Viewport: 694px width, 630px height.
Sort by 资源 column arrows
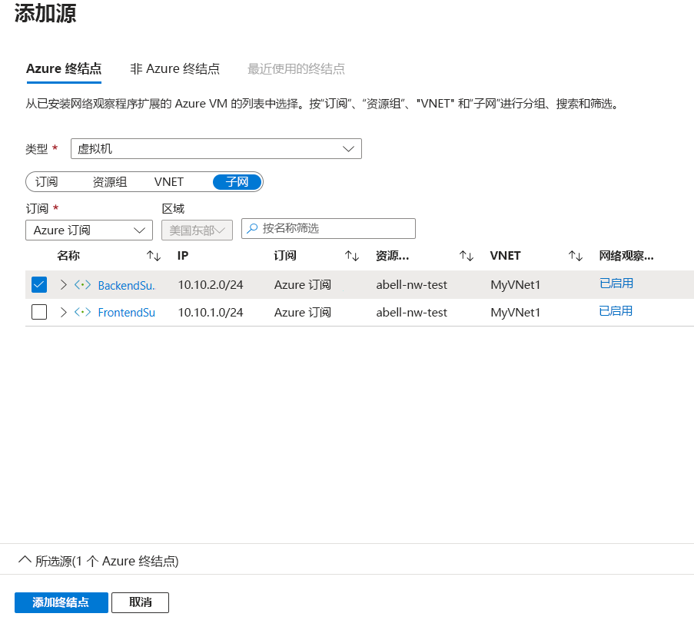click(x=466, y=256)
